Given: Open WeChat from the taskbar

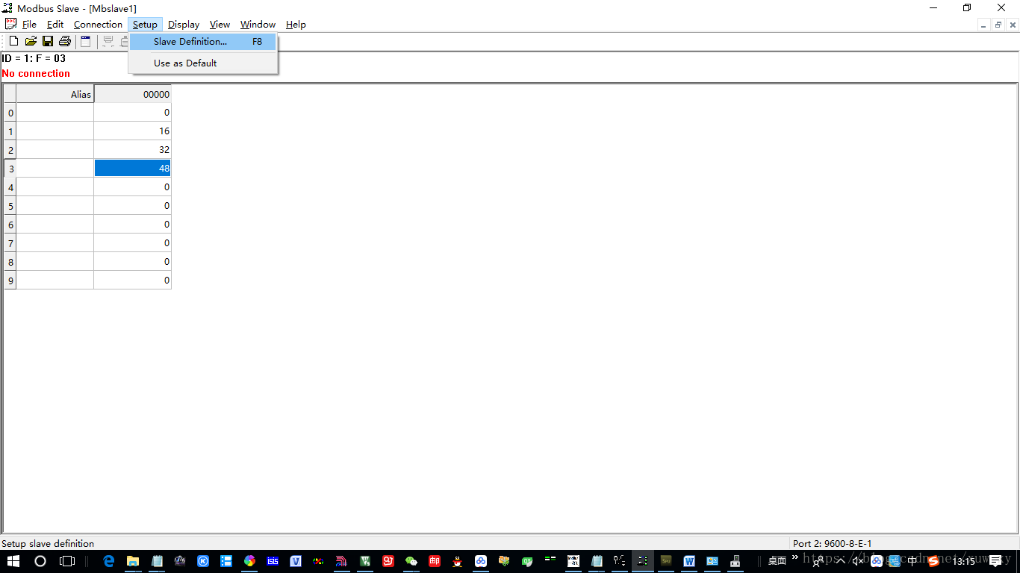Looking at the screenshot, I should 411,560.
